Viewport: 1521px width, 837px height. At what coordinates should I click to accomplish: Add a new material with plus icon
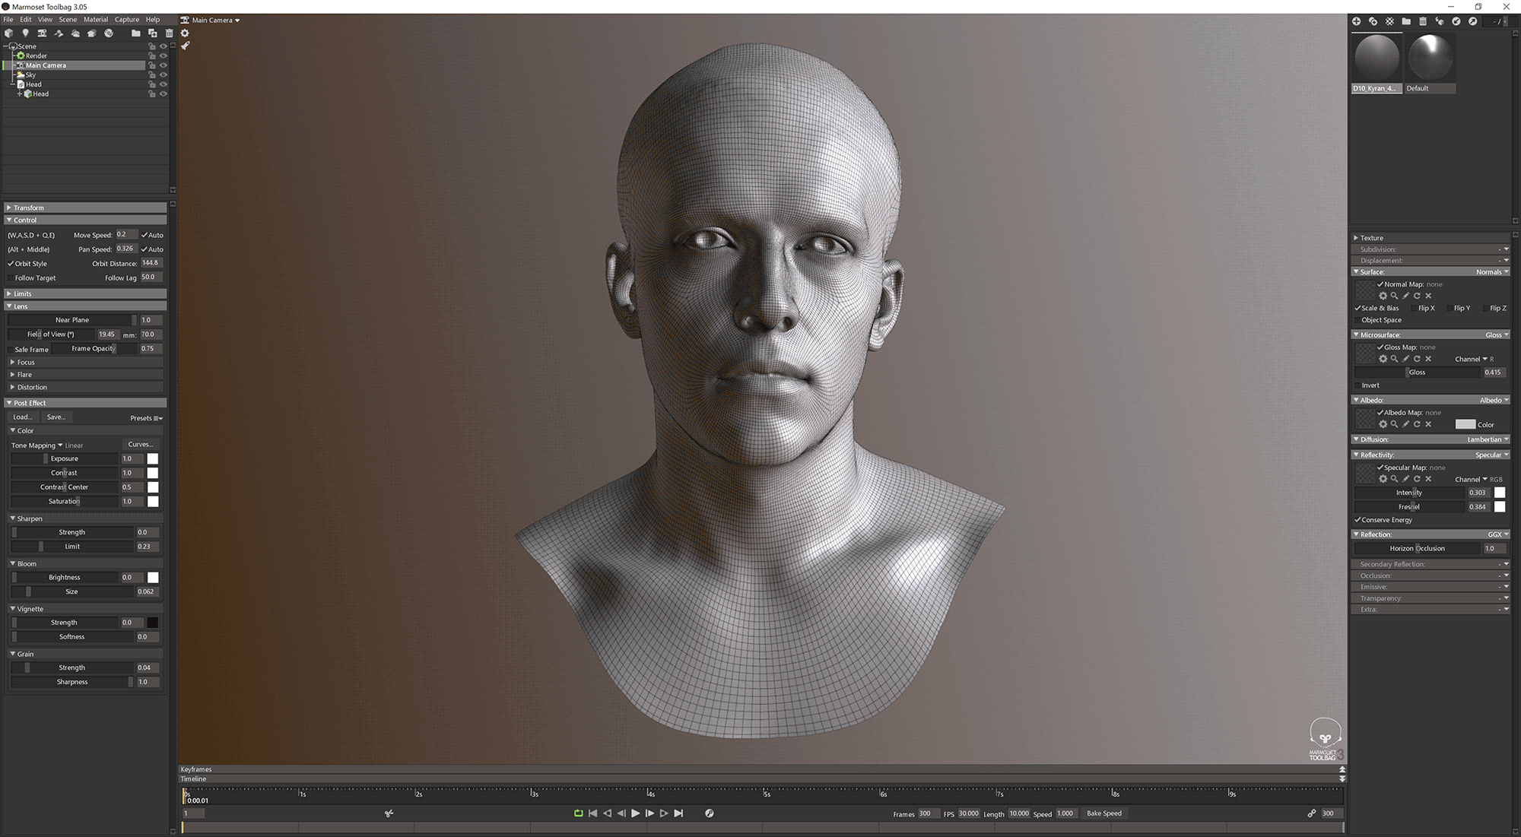[x=1356, y=21]
